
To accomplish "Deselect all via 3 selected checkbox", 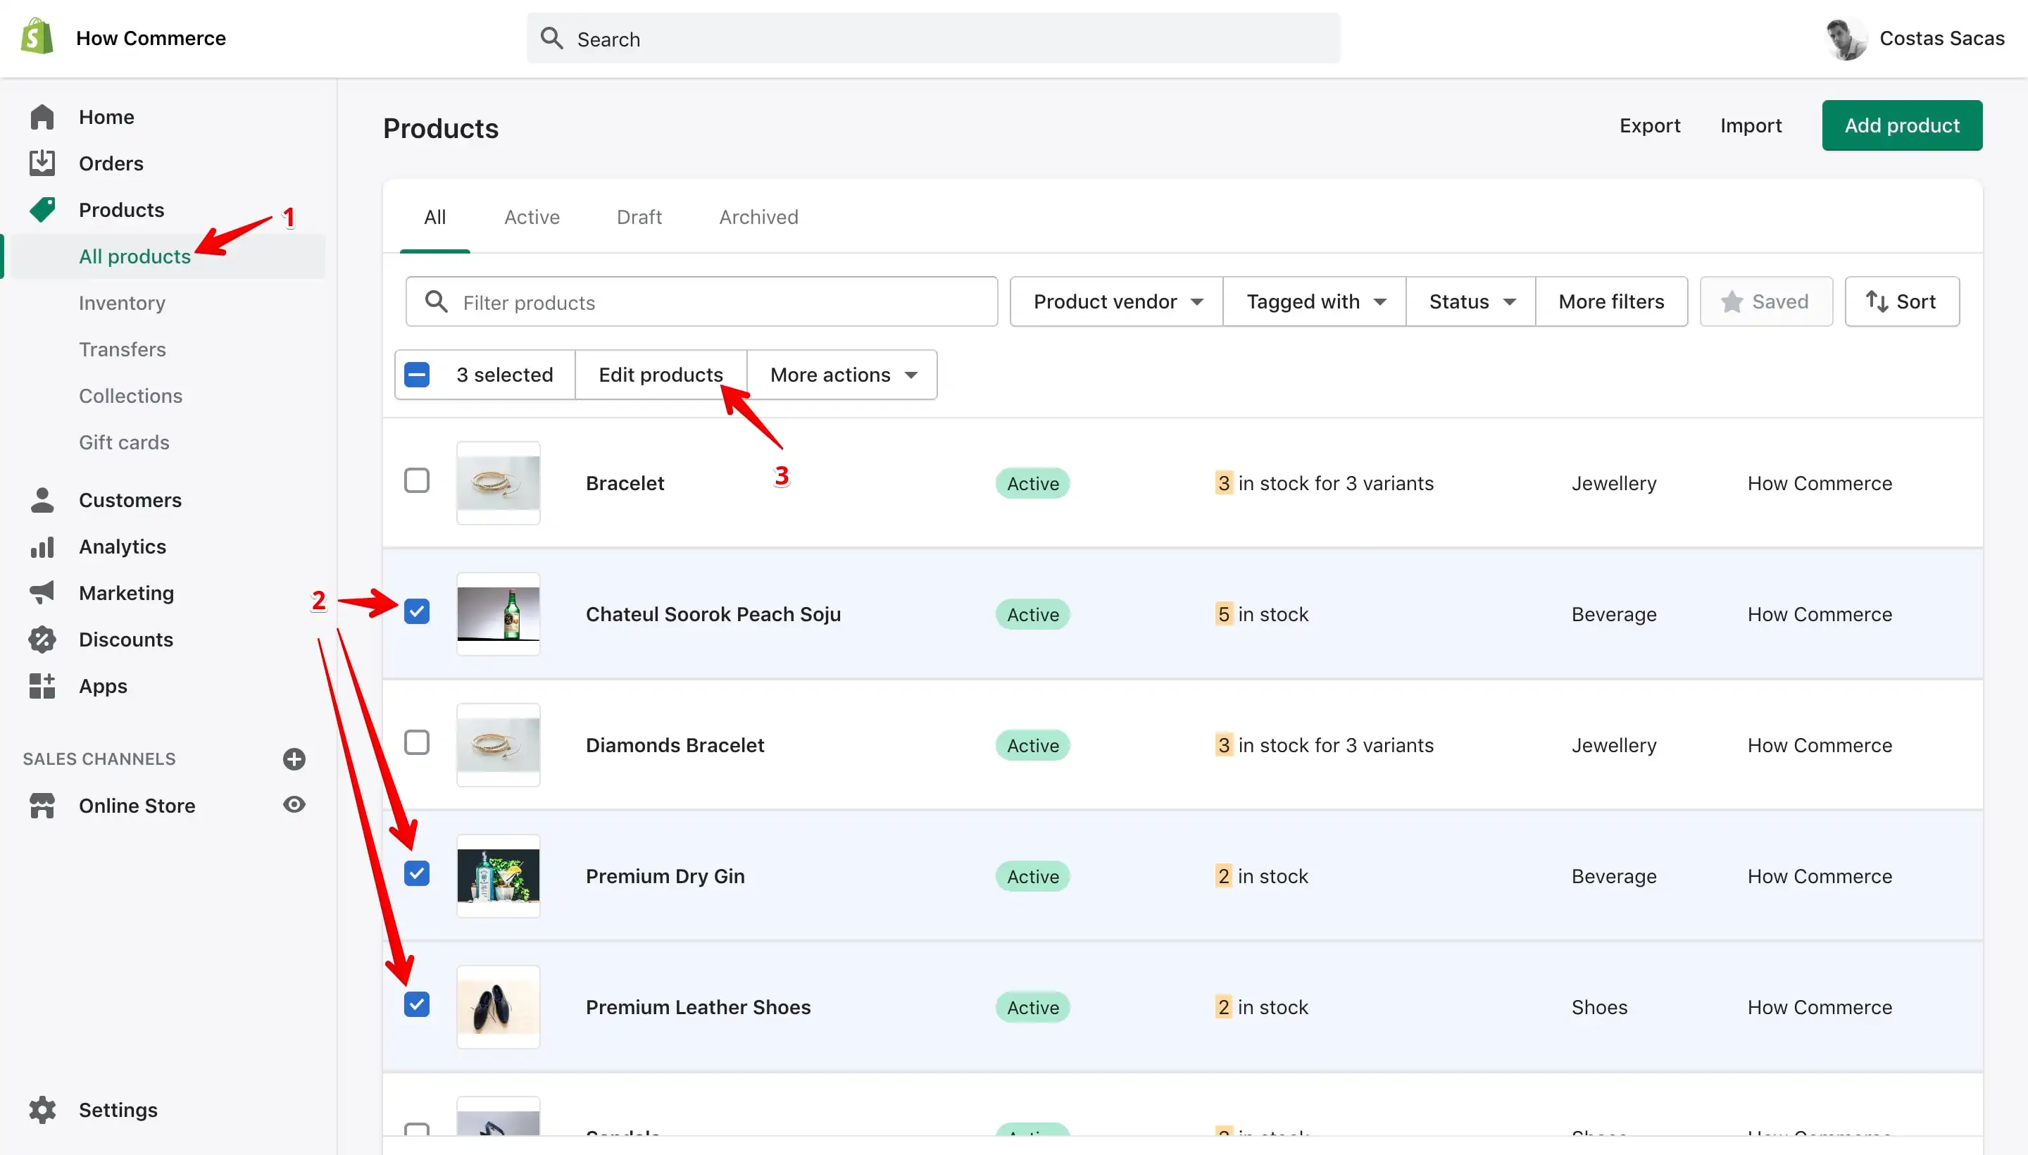I will point(417,375).
